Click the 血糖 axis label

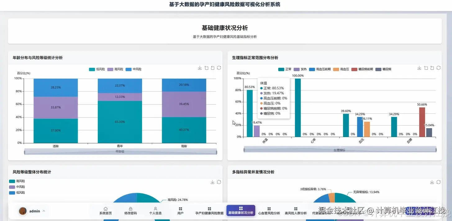pos(410,141)
